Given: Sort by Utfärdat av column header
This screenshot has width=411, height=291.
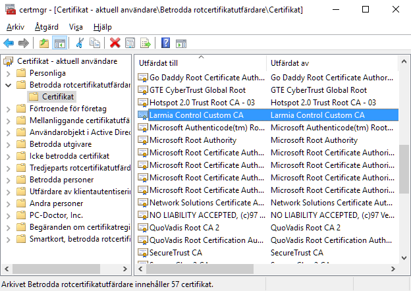Looking at the screenshot, I should point(329,63).
